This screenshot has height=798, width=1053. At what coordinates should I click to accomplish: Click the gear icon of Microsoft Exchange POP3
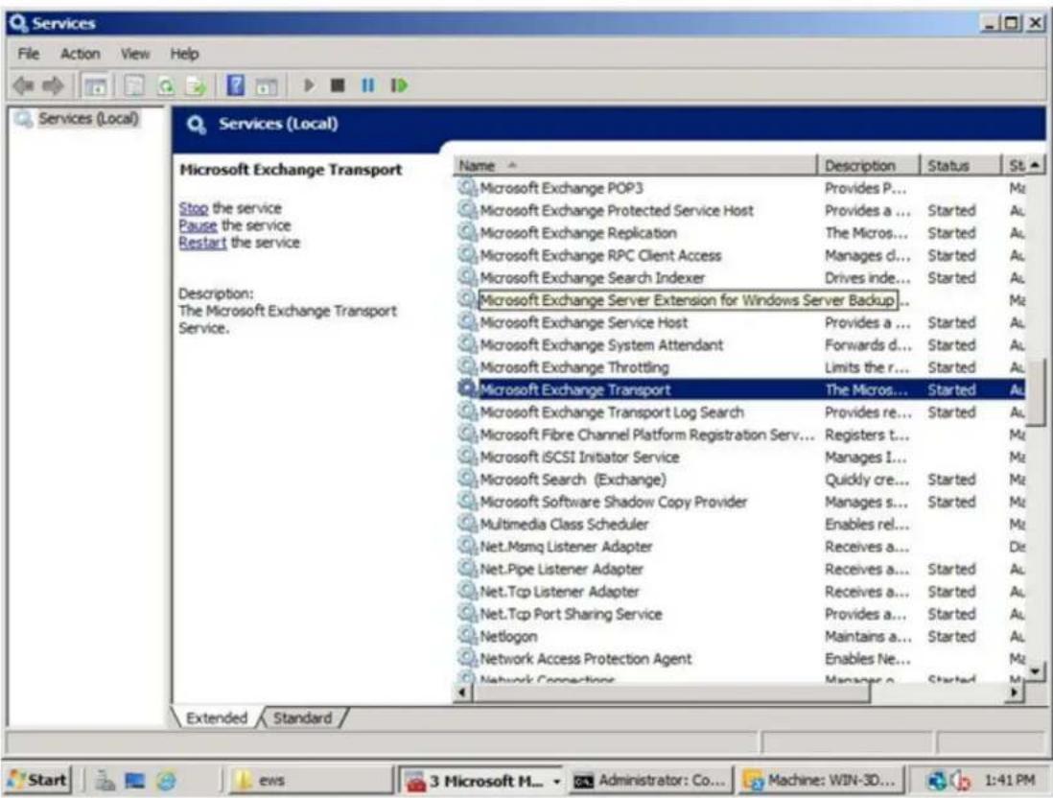(467, 187)
